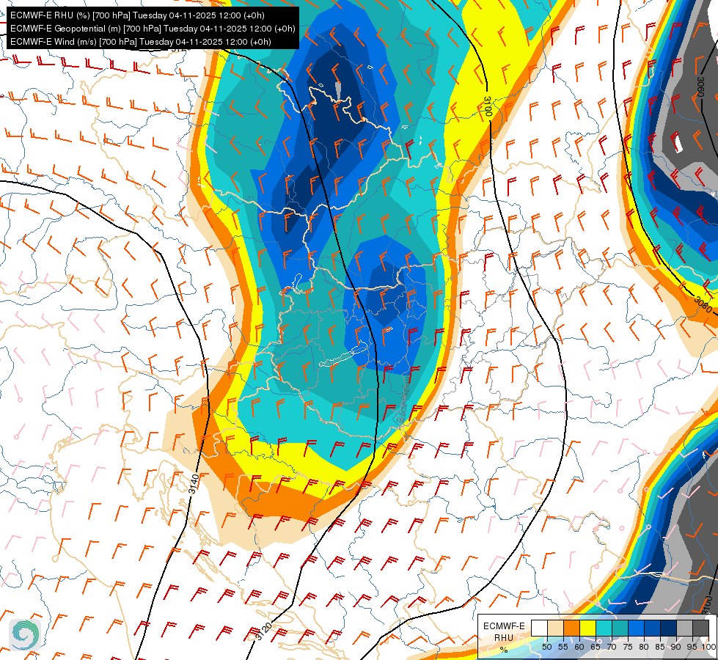Click the 3060 geopotential contour label
This screenshot has width=718, height=660.
click(x=700, y=87)
